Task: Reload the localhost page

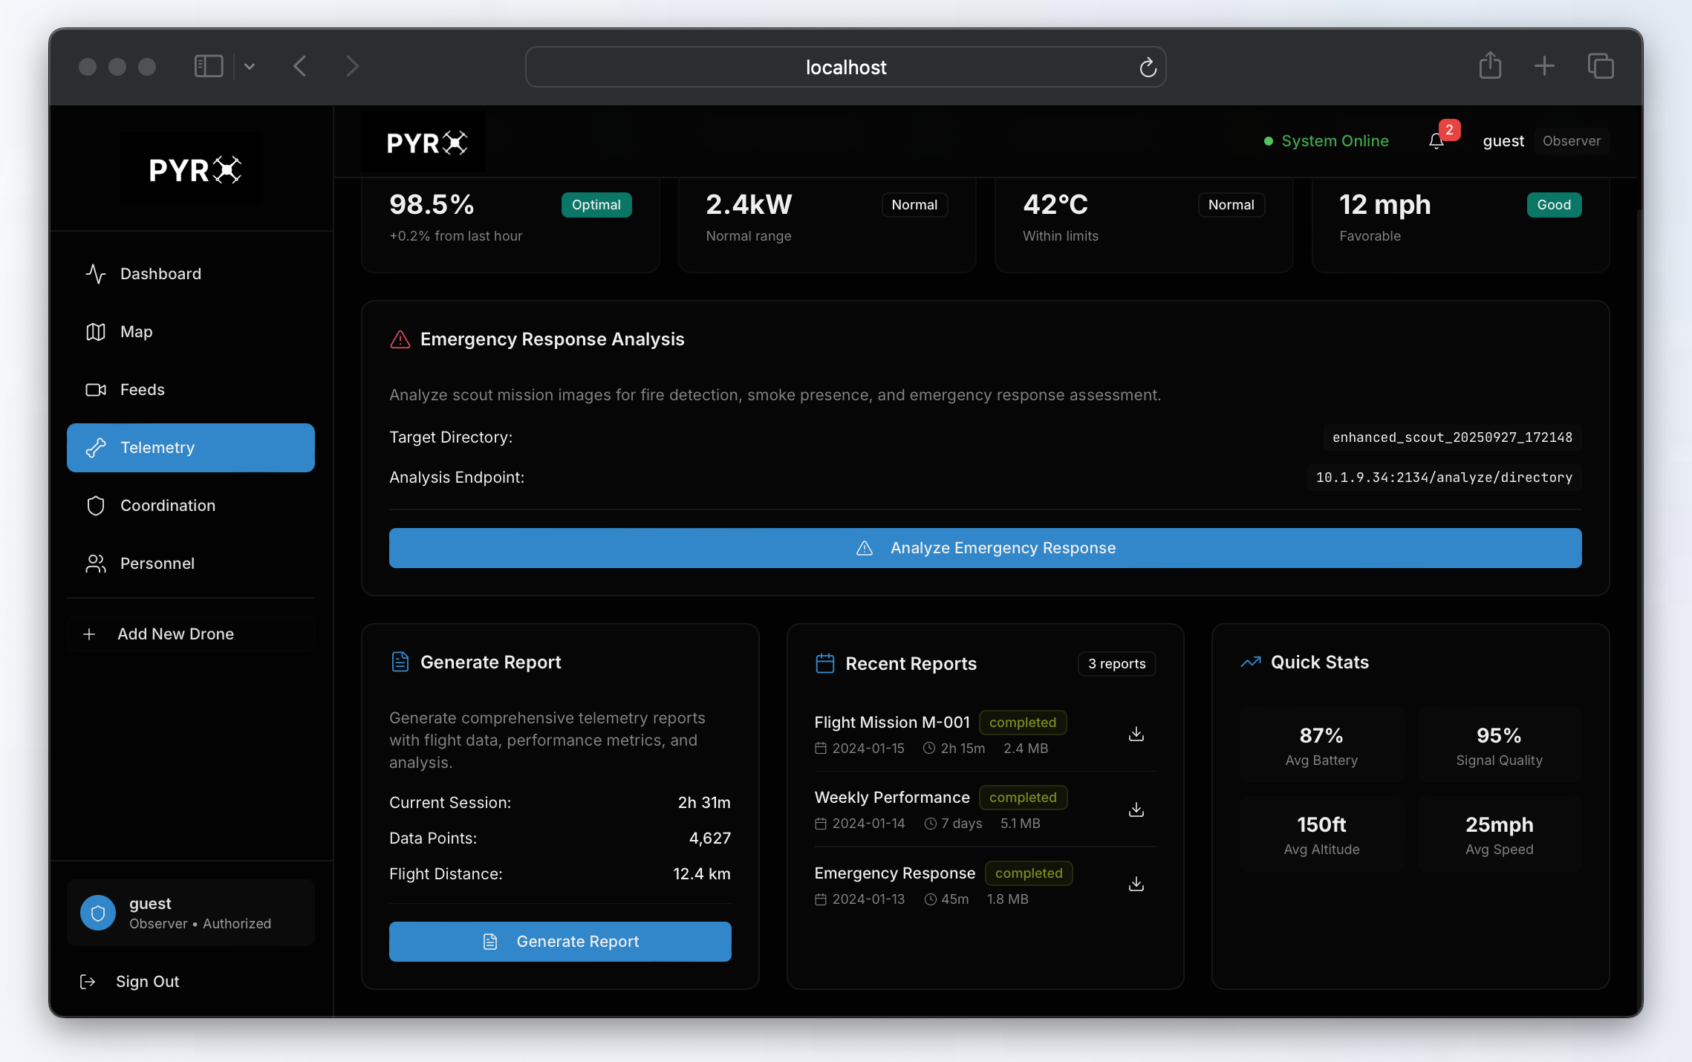Action: pyautogui.click(x=1148, y=68)
